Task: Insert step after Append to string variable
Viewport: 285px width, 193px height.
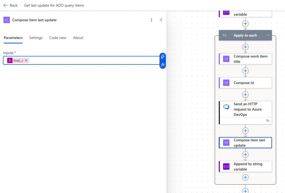Action: 245,177
